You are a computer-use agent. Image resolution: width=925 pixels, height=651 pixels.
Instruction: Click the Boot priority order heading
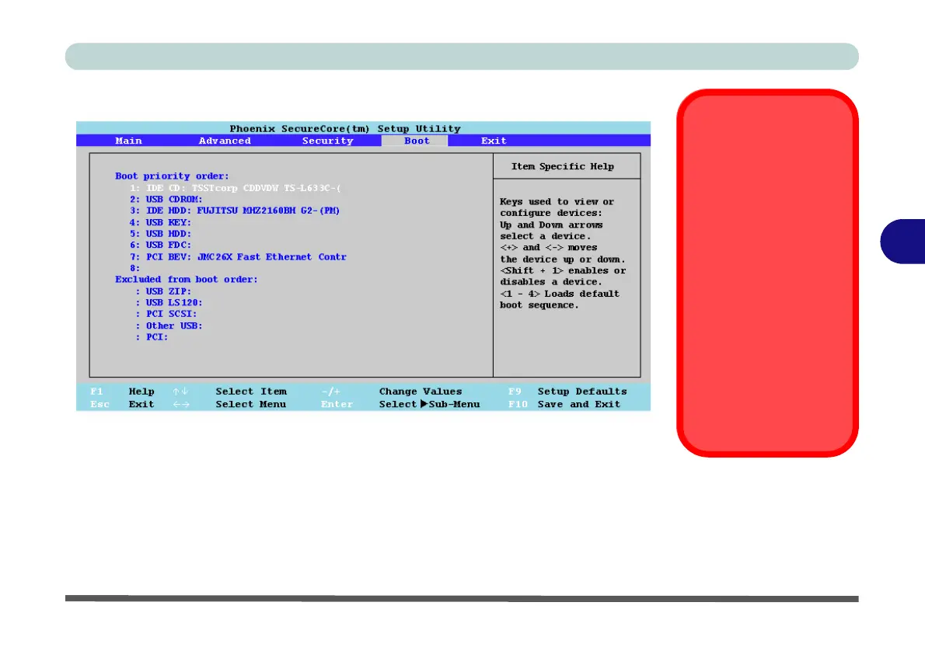coord(172,176)
